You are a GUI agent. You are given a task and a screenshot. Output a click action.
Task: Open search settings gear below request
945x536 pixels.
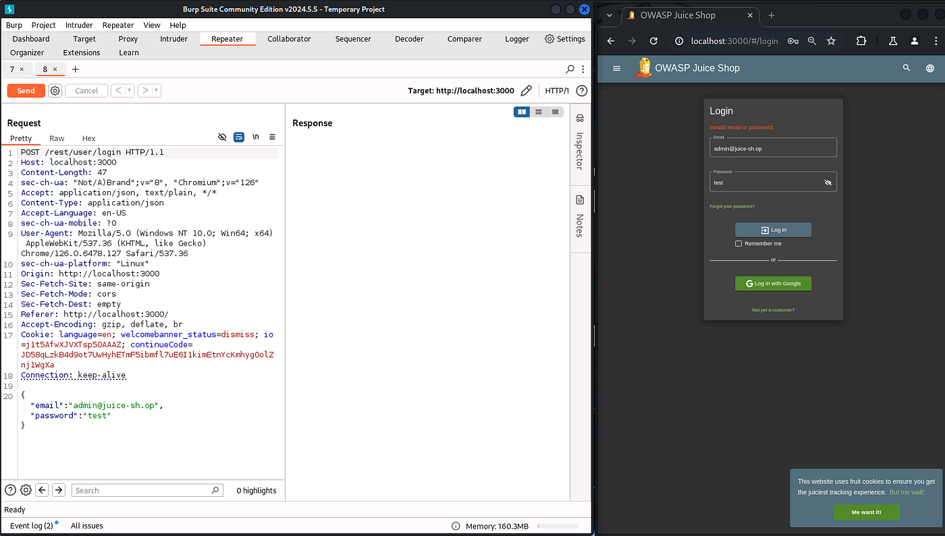[x=26, y=490]
